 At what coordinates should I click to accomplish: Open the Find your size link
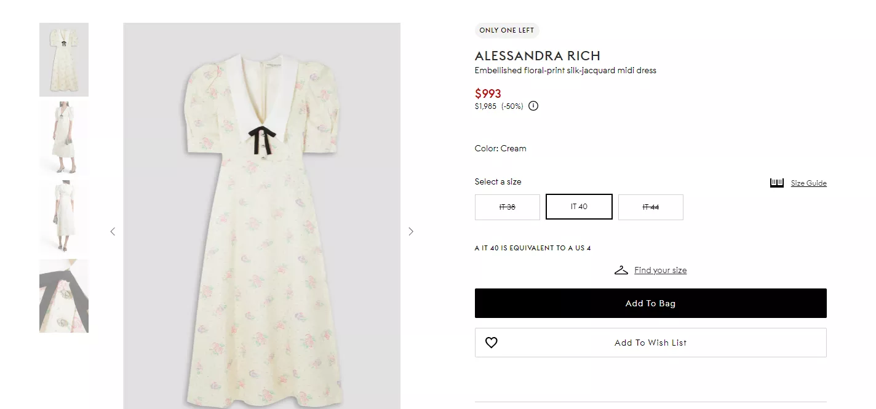[660, 270]
